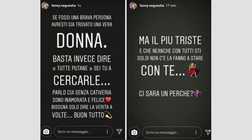Tap the shooting star emoji
This screenshot has height=140, width=252.
[x=108, y=115]
